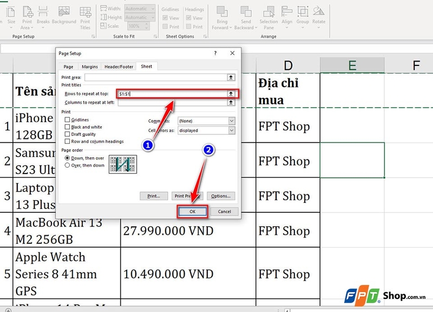Open the Selection Pane

[x=268, y=16]
